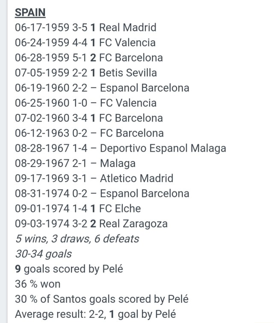Click the 9 goals scored by Pelé line
This screenshot has height=323, width=274.
point(69,269)
